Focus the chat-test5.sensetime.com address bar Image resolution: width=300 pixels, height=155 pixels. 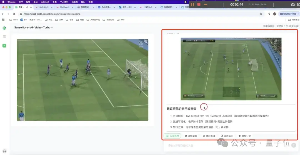point(52,14)
